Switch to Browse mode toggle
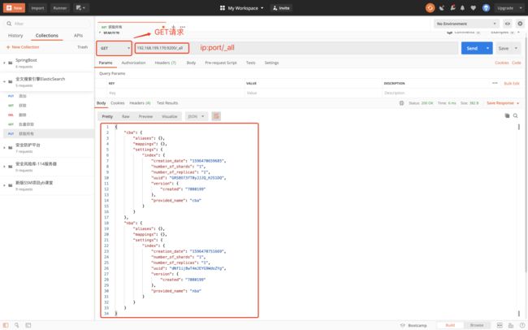This screenshot has height=330, width=528. 477,325
